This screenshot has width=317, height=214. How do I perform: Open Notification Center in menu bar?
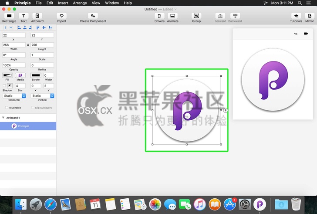[x=308, y=3]
